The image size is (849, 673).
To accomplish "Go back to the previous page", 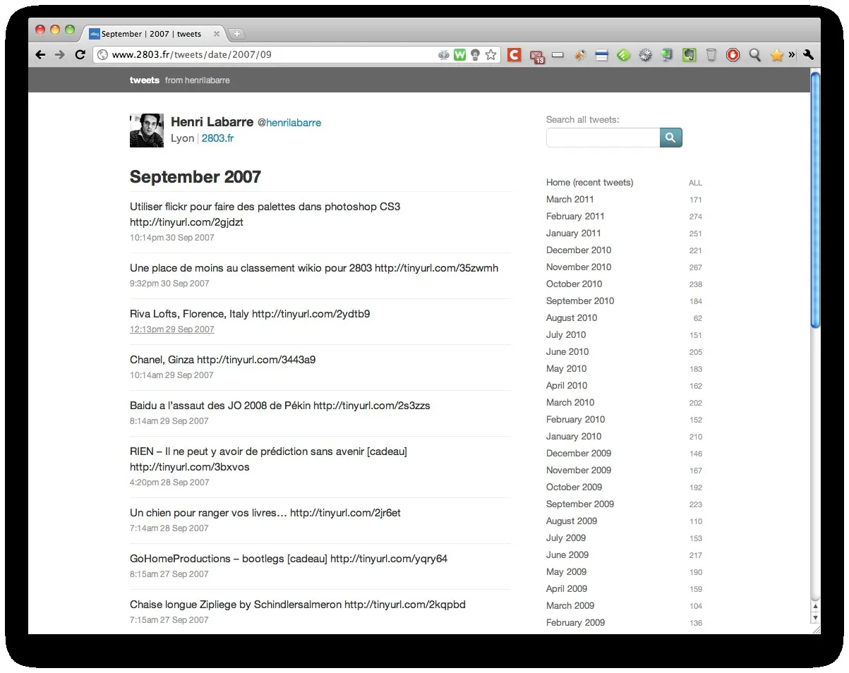I will pyautogui.click(x=40, y=54).
